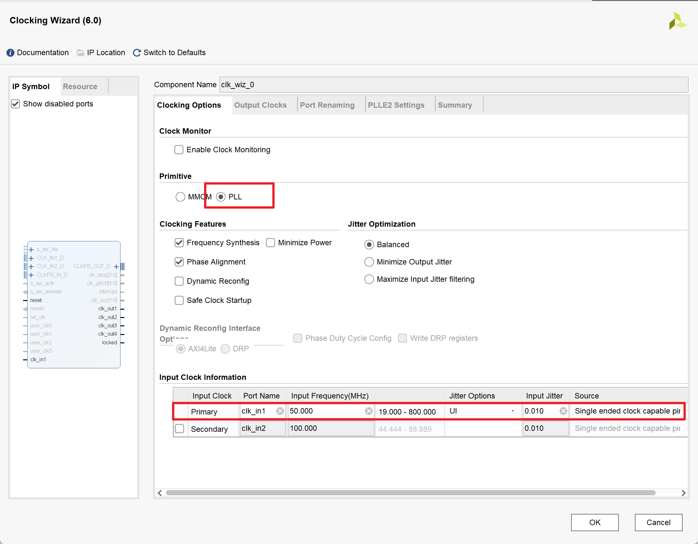The width and height of the screenshot is (698, 544).
Task: Click the Xilinx logo icon
Action: tap(678, 21)
